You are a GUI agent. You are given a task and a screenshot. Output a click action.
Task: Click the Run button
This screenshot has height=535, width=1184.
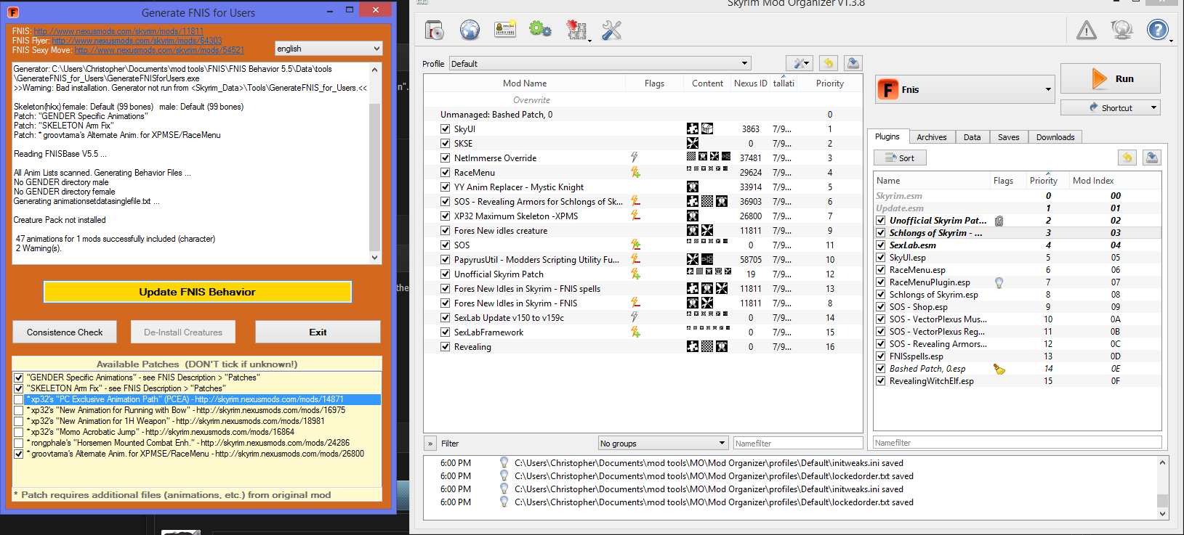[1110, 78]
